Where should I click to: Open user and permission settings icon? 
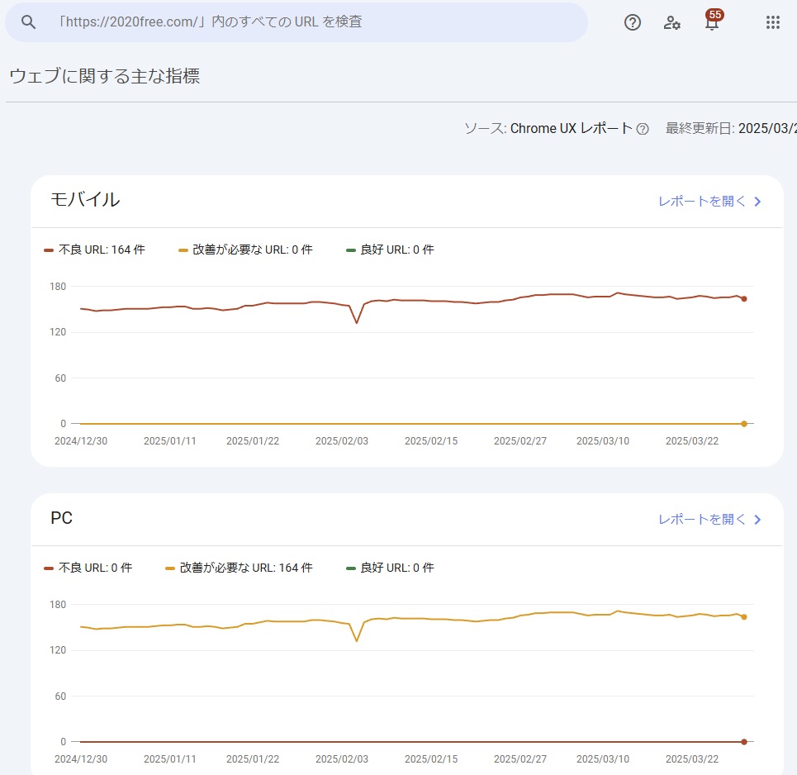[672, 22]
